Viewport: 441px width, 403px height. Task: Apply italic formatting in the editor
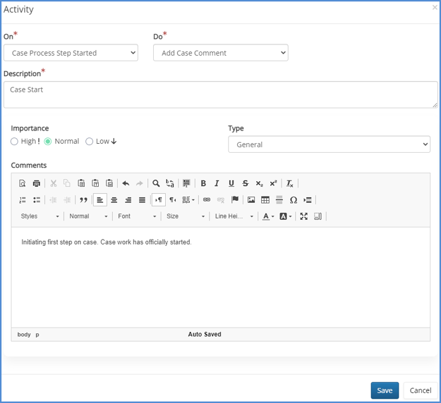point(217,183)
